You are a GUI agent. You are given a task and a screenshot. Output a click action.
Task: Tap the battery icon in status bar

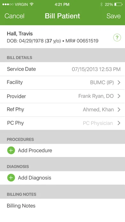pos(118,4)
